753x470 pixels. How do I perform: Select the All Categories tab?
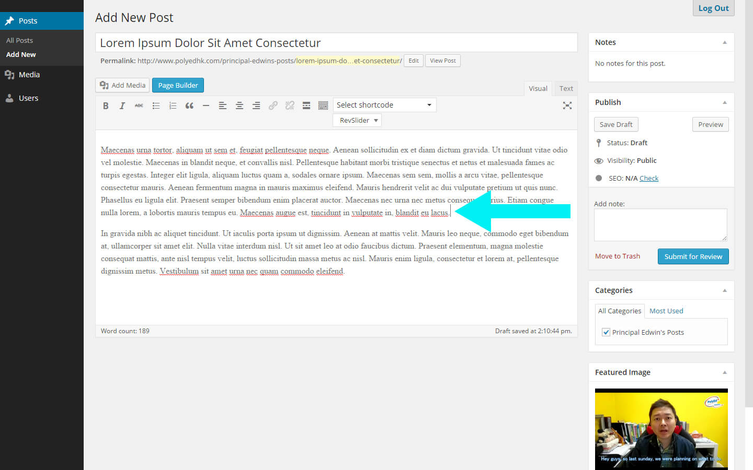coord(620,311)
